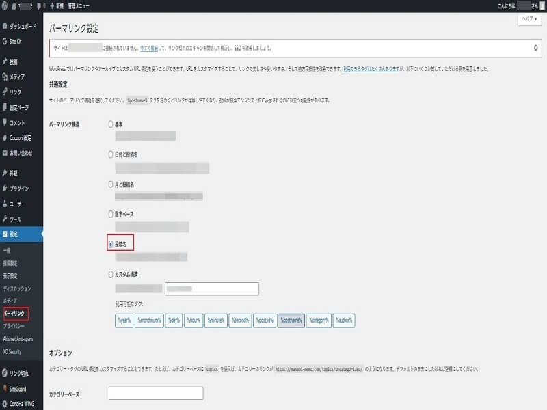Open the ＋新規 menu in admin bar
This screenshot has height=410, width=547.
point(57,5)
